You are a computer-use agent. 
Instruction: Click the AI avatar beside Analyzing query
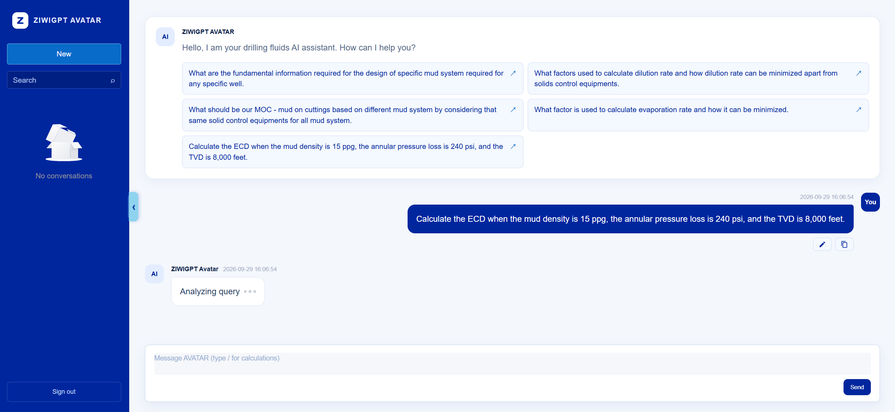tap(154, 274)
